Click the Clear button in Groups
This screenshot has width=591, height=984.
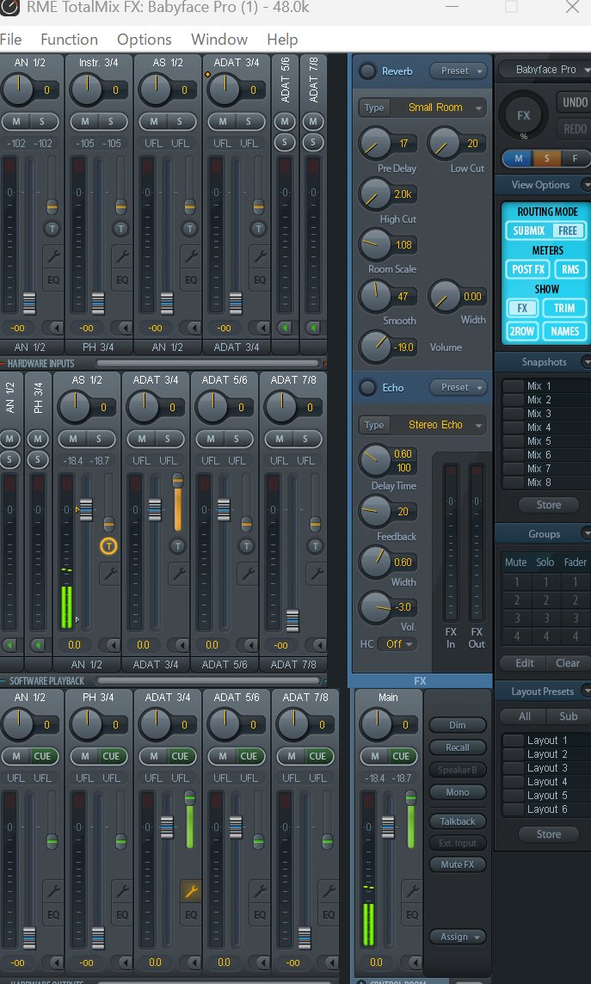[x=568, y=663]
